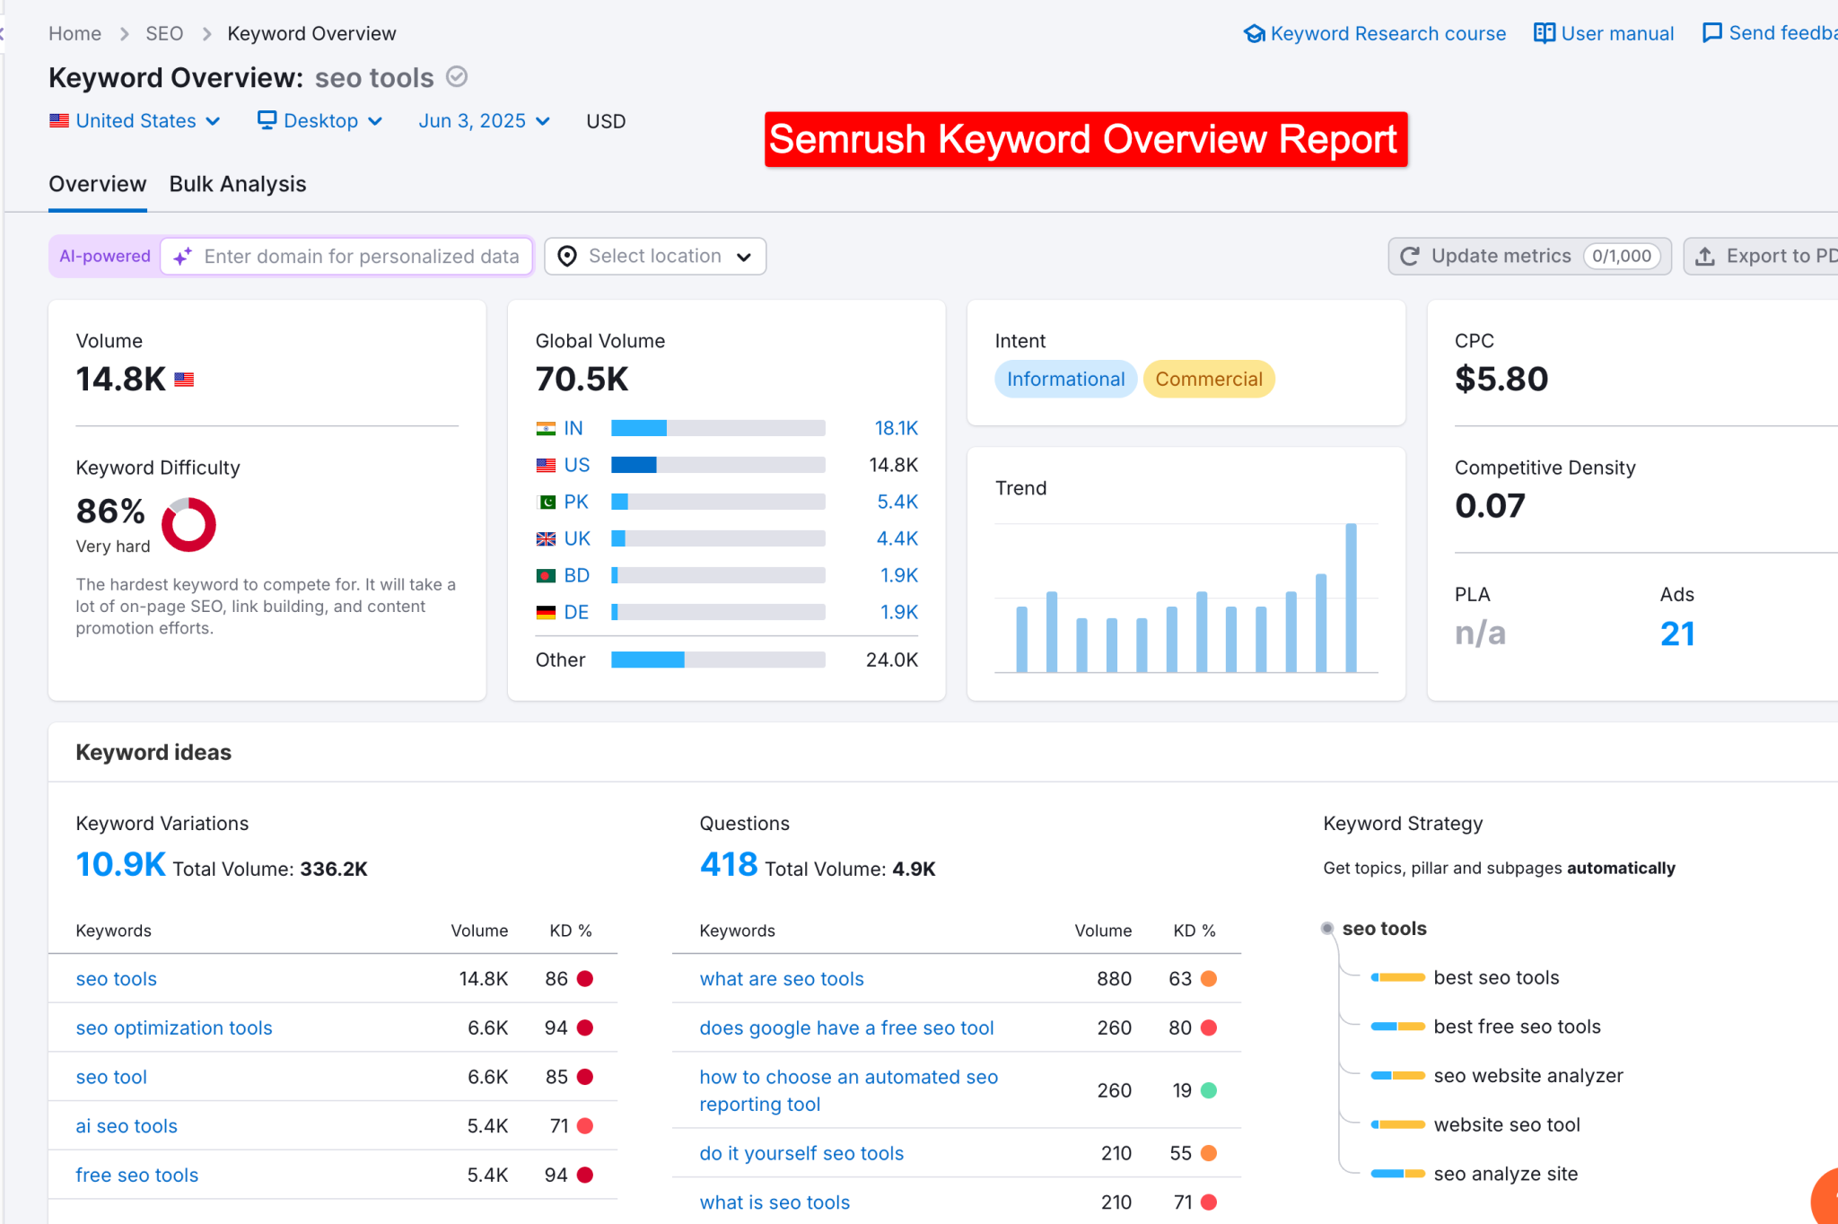Click the AI-powered label

105,257
